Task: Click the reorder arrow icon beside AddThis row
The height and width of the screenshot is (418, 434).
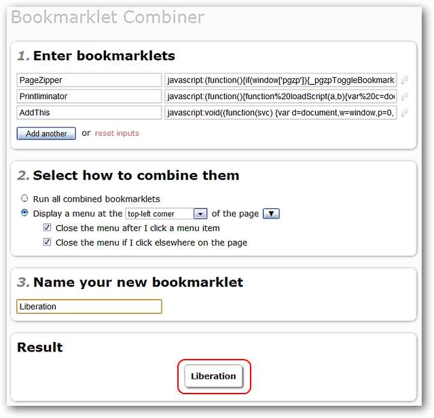Action: pyautogui.click(x=404, y=113)
